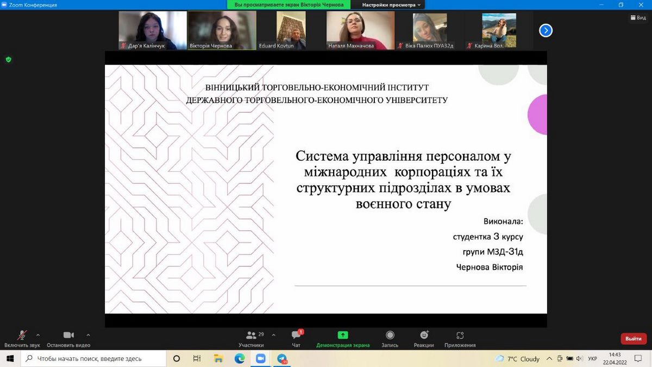
Task: Expand the arrow next to Участники
Action: pyautogui.click(x=273, y=335)
